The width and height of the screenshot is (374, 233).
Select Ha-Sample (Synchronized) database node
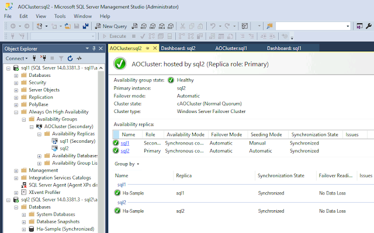click(x=65, y=229)
